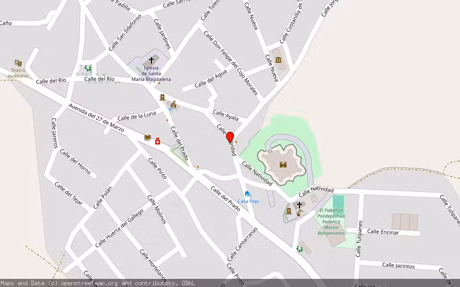
Task: Select the library book icon on Avenida del 27 de Marzo
Action: 147,137
